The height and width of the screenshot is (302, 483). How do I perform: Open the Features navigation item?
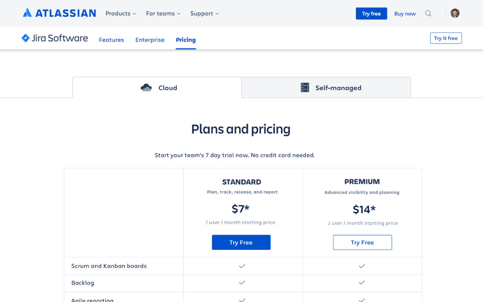(111, 40)
